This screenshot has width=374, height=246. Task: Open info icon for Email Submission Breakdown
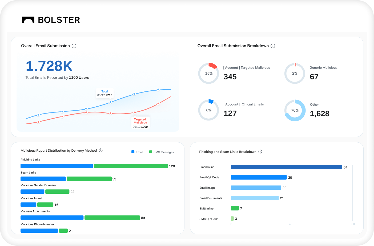[273, 46]
